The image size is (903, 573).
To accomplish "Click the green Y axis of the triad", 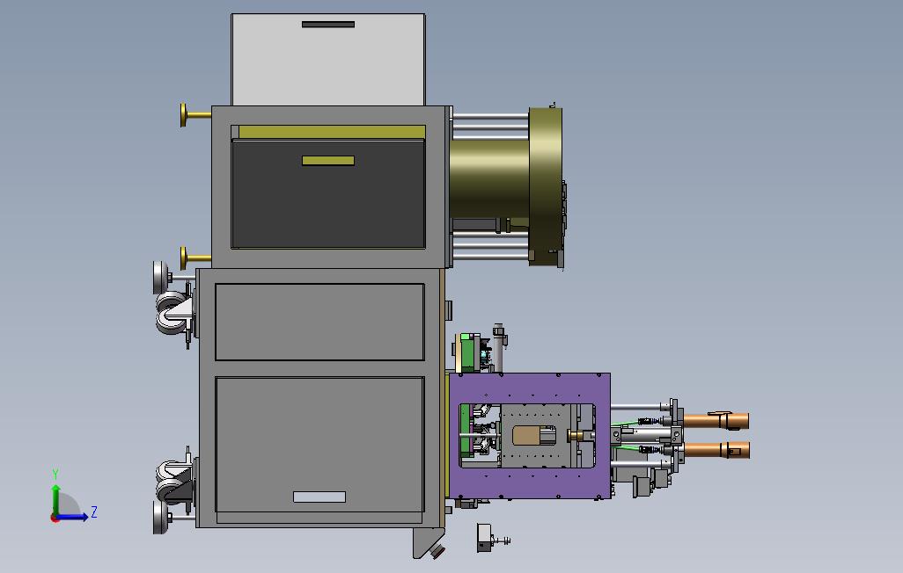I will [55, 499].
